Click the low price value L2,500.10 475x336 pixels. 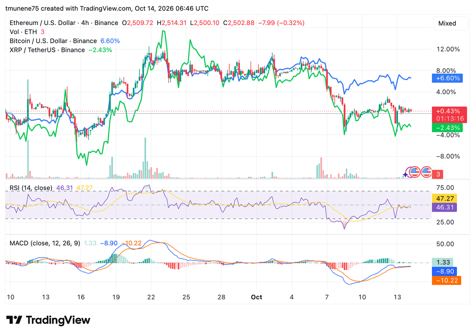205,23
